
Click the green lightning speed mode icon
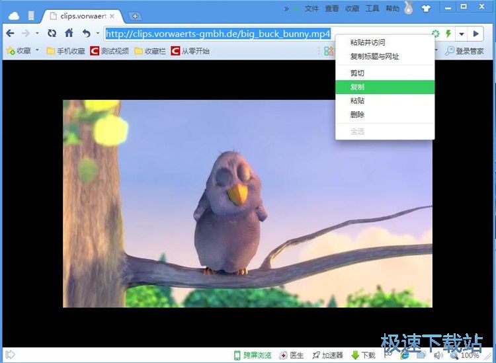[x=448, y=34]
